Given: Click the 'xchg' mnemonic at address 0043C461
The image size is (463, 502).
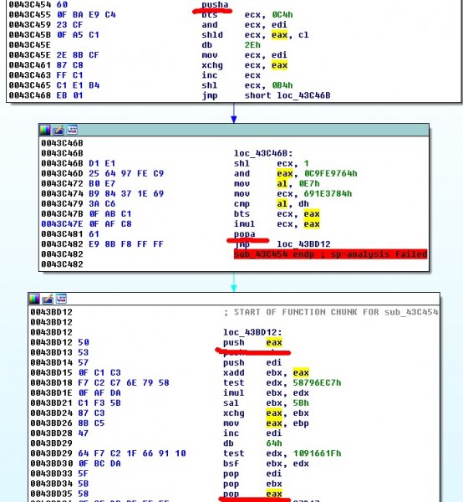Looking at the screenshot, I should [212, 65].
